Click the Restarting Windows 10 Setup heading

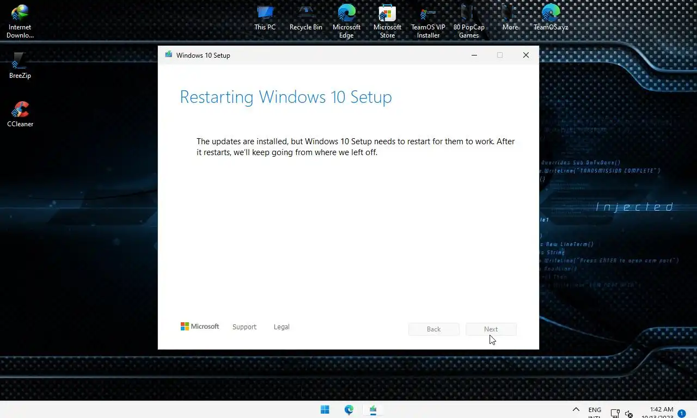pos(286,97)
